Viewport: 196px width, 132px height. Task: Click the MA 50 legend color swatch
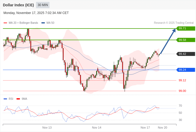point(43,23)
